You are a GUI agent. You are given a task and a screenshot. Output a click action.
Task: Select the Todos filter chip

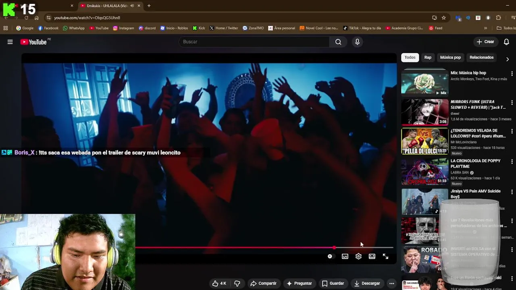pyautogui.click(x=410, y=58)
